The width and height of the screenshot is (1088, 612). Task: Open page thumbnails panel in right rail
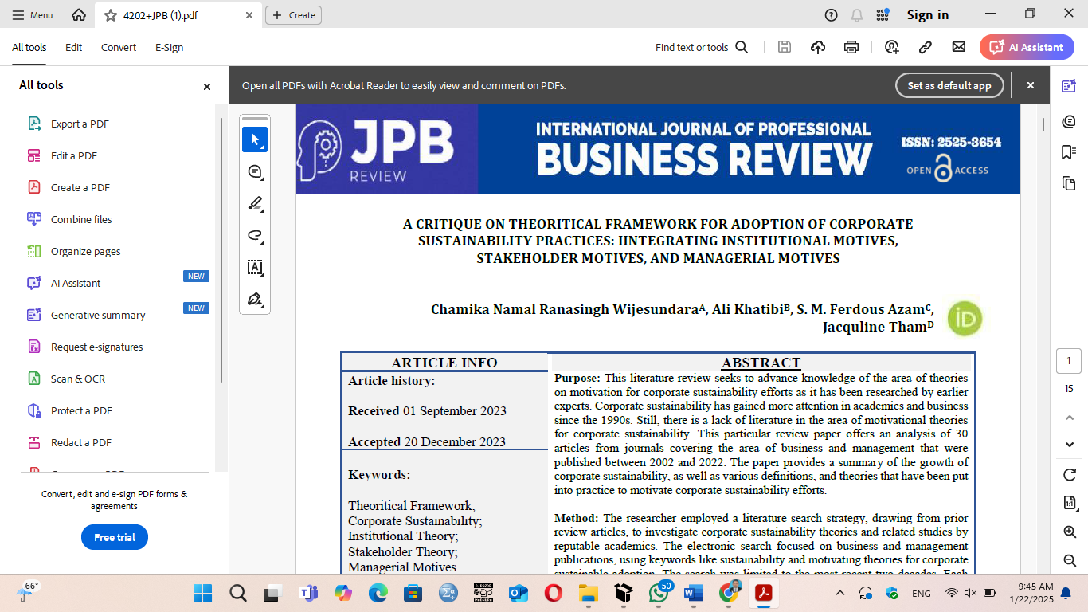coord(1069,183)
